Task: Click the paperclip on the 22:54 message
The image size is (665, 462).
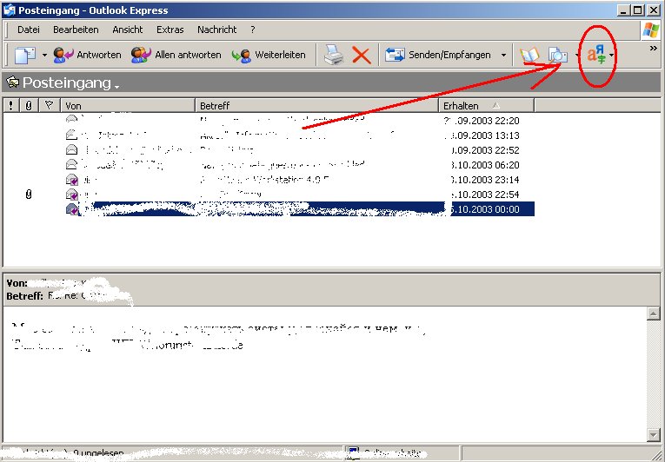Action: (29, 195)
